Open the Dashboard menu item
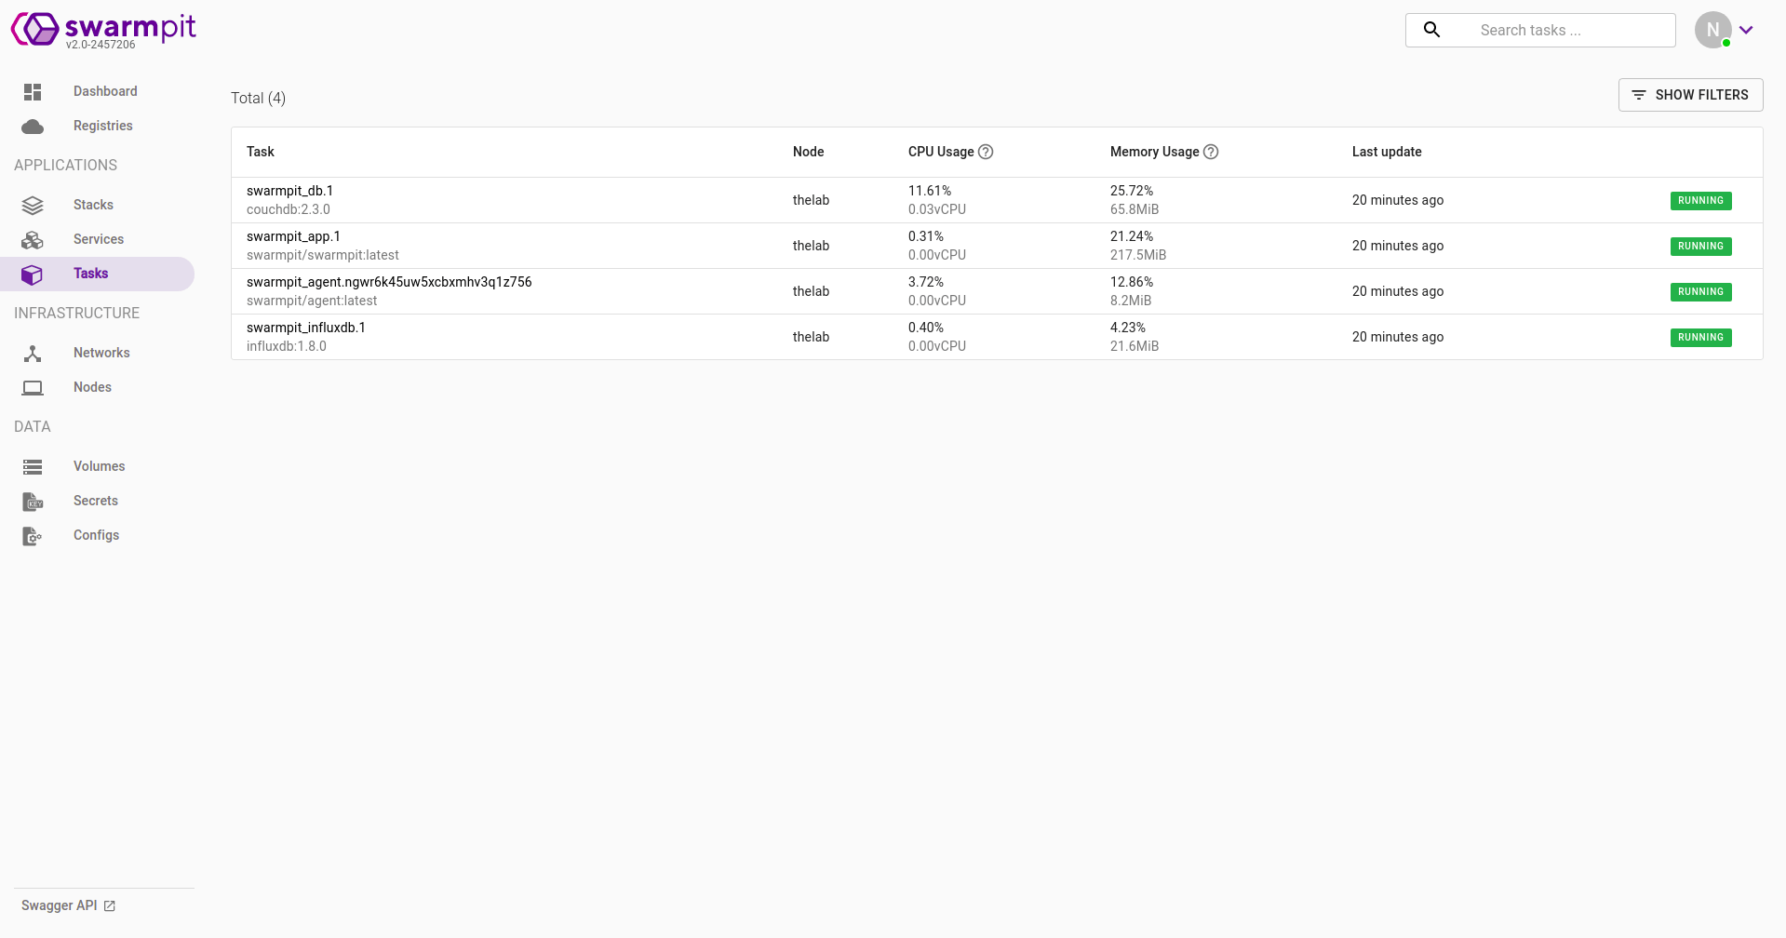 [x=97, y=91]
